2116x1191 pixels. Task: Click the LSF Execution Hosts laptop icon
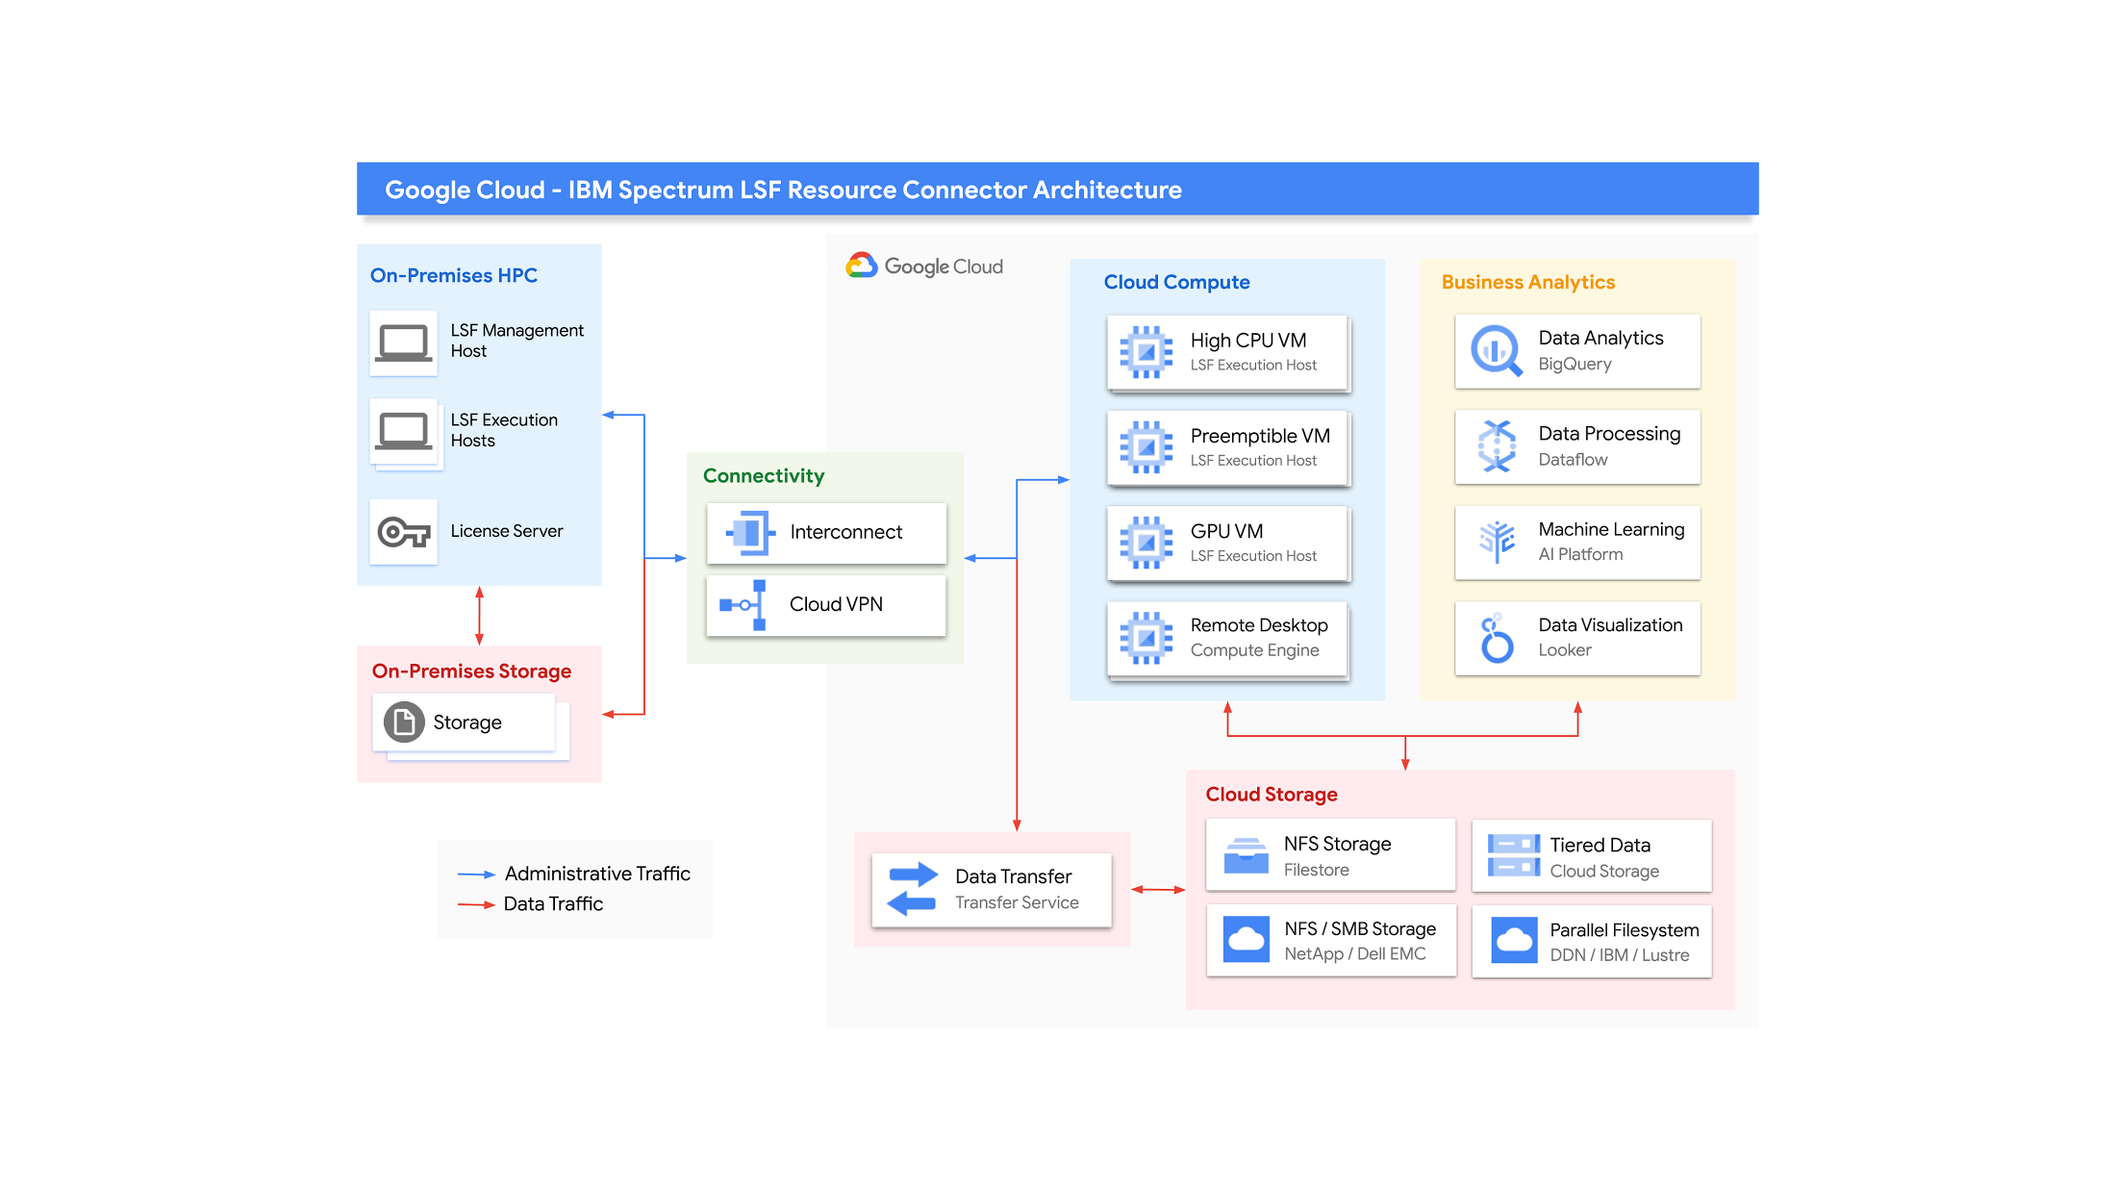click(403, 432)
